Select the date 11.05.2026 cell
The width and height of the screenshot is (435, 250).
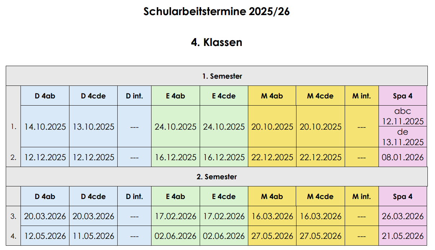(94, 236)
